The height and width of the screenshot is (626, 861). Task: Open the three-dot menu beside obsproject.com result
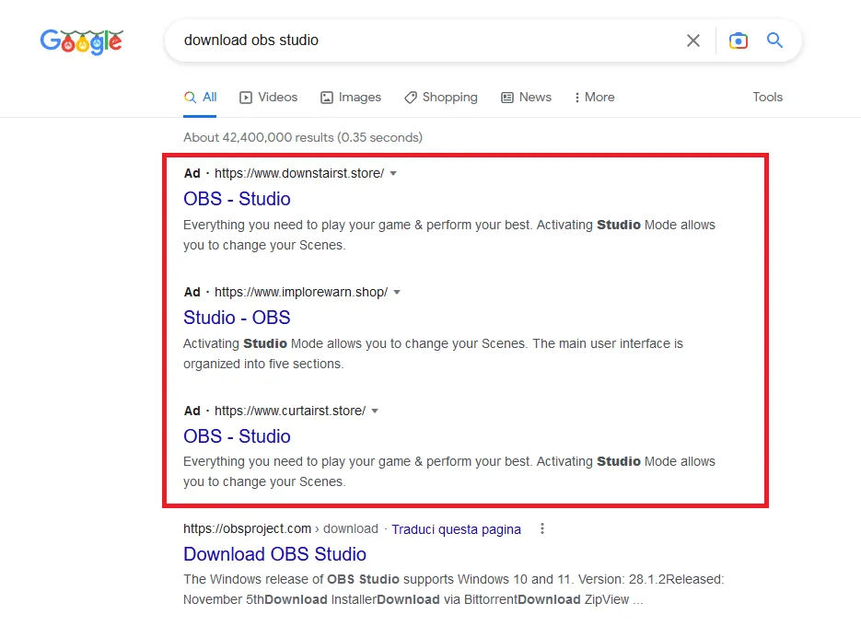(542, 528)
